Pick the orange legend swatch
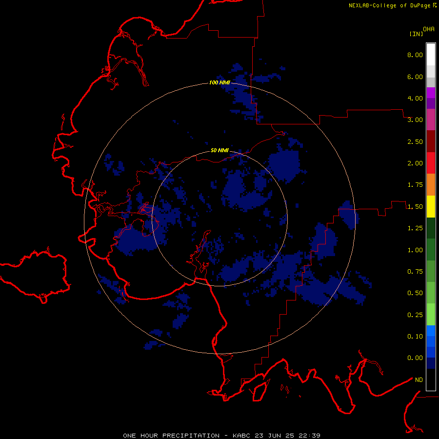The height and width of the screenshot is (439, 439). click(431, 184)
